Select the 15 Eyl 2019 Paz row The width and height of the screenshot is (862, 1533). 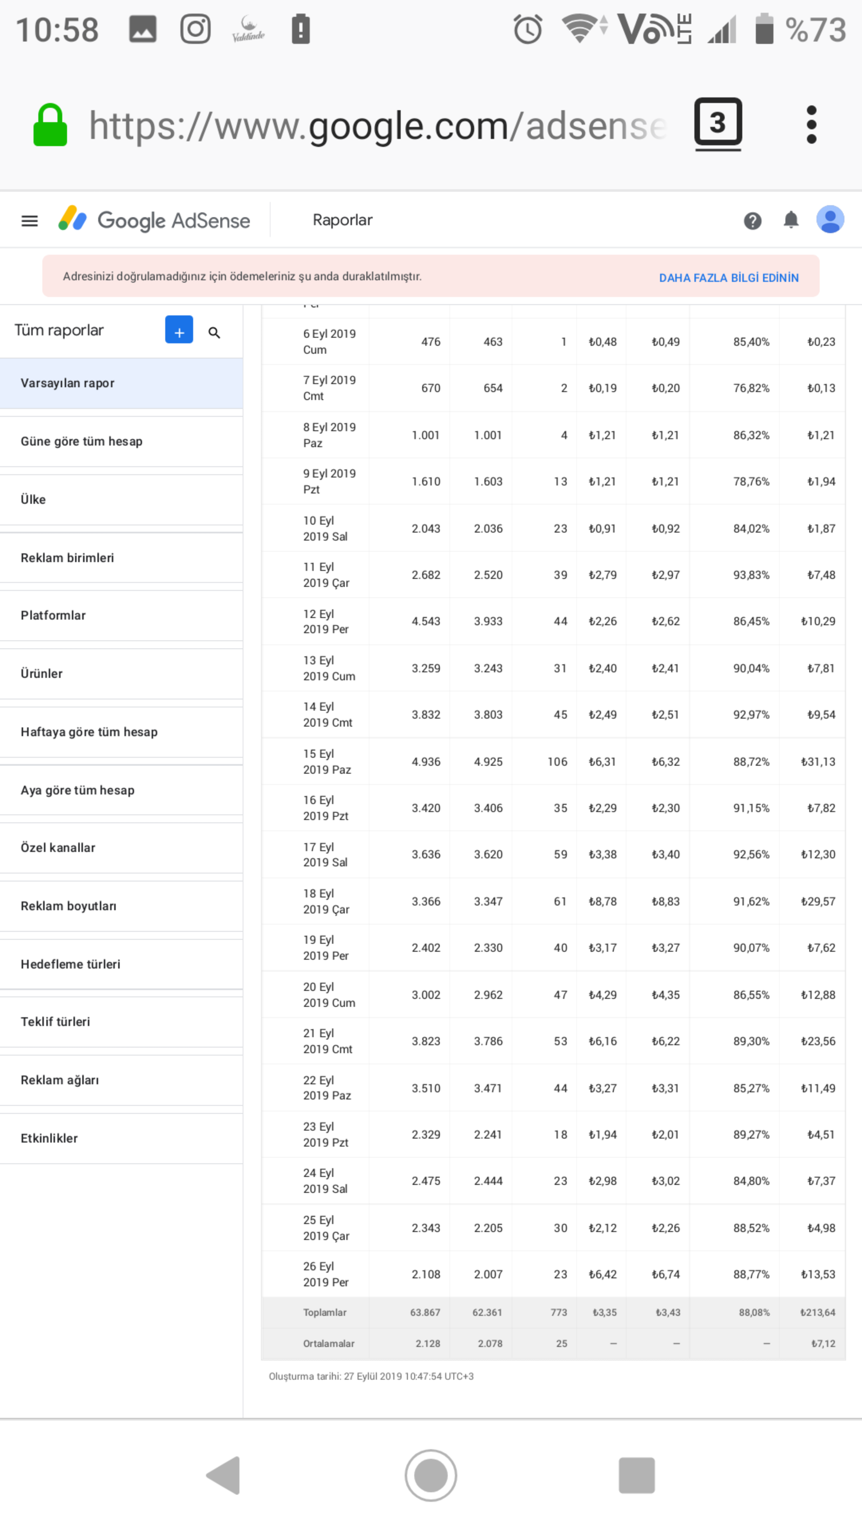(x=553, y=762)
